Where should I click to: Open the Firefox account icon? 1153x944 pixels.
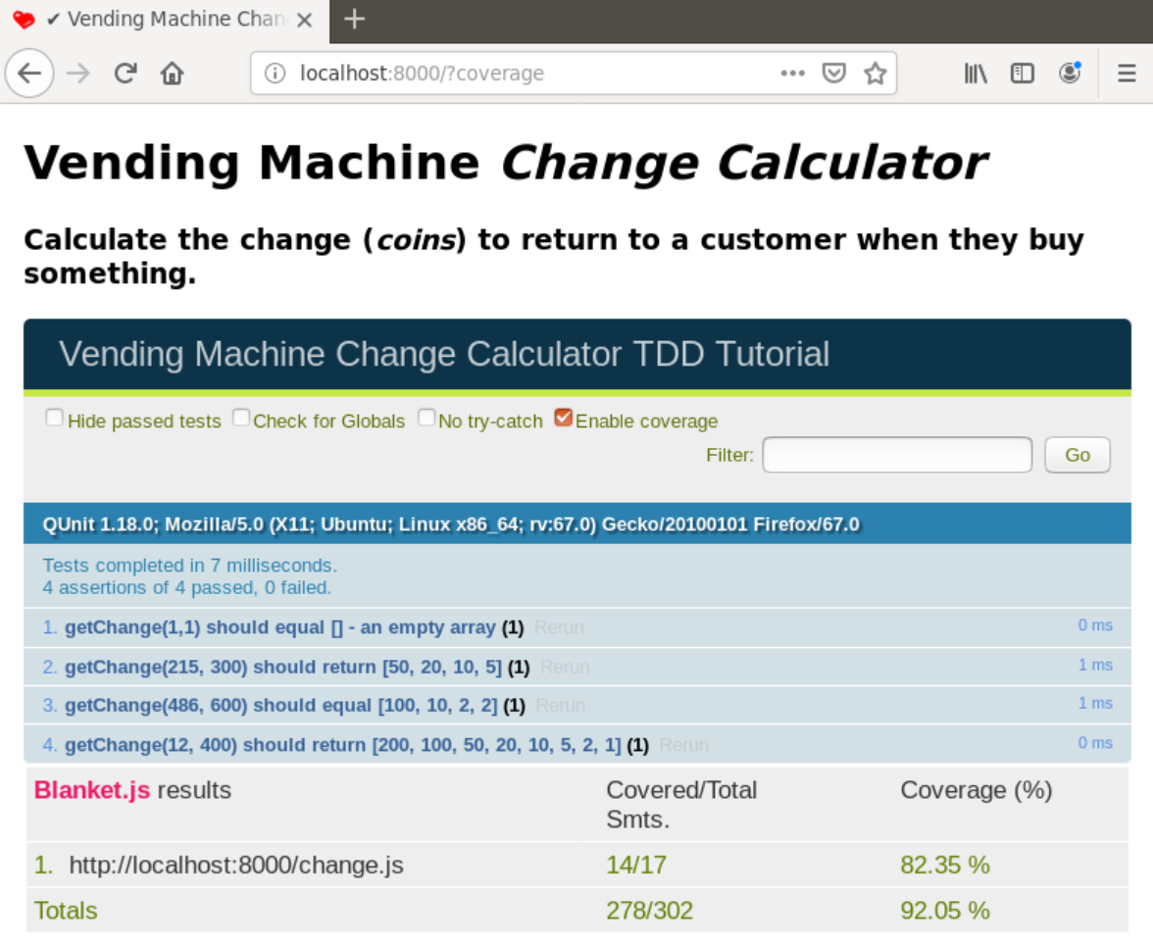point(1070,73)
